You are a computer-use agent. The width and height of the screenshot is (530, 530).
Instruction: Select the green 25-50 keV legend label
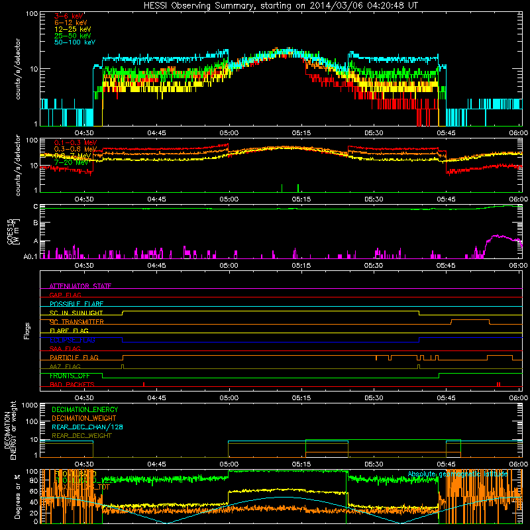(73, 36)
